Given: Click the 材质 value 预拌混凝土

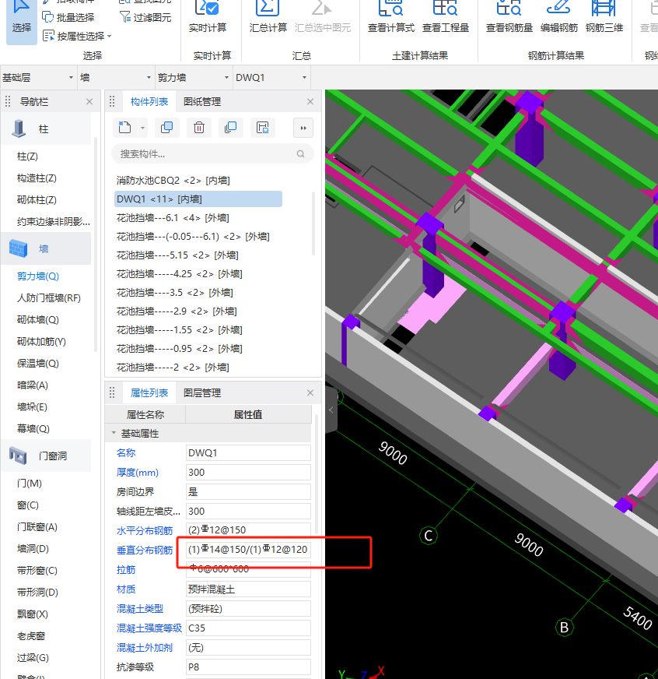Looking at the screenshot, I should pyautogui.click(x=248, y=589).
